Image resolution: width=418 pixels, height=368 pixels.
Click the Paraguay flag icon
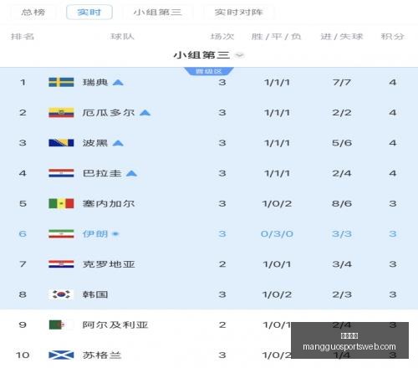pyautogui.click(x=61, y=173)
